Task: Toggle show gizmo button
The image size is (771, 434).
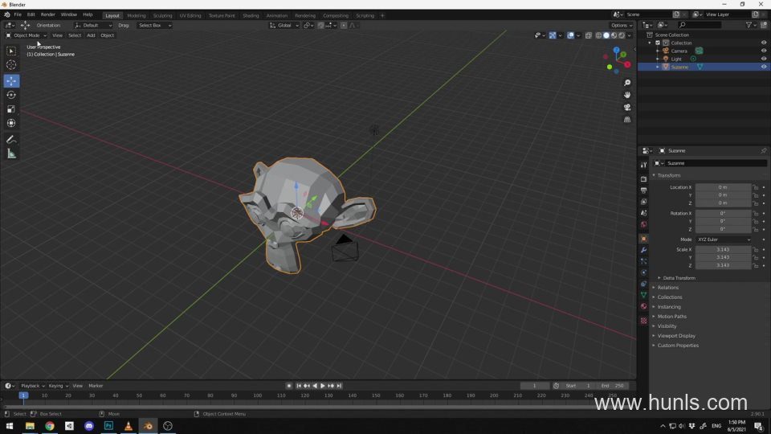Action: point(553,35)
